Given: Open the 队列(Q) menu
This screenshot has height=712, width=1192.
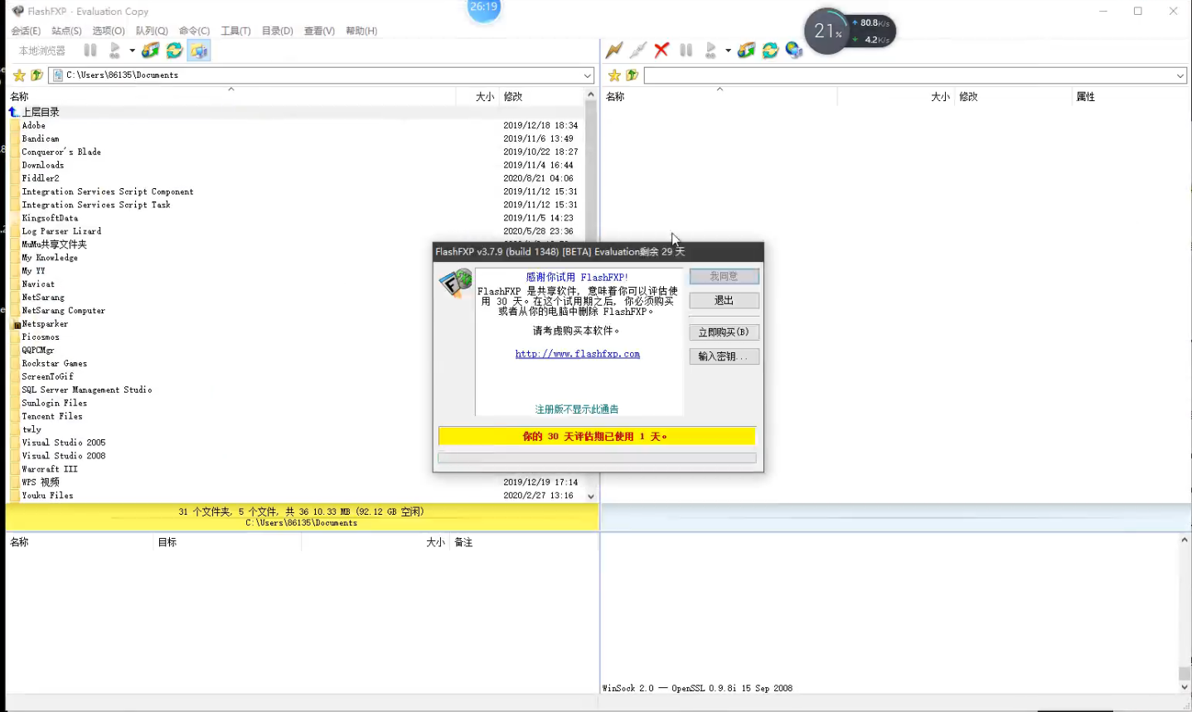Looking at the screenshot, I should [152, 31].
